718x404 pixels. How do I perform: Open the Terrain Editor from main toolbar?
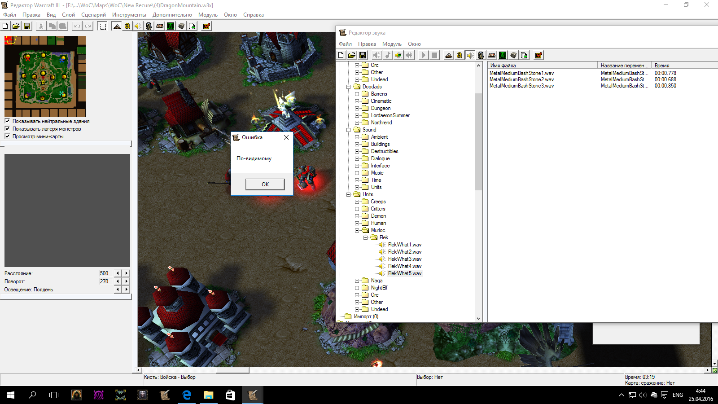coord(117,26)
